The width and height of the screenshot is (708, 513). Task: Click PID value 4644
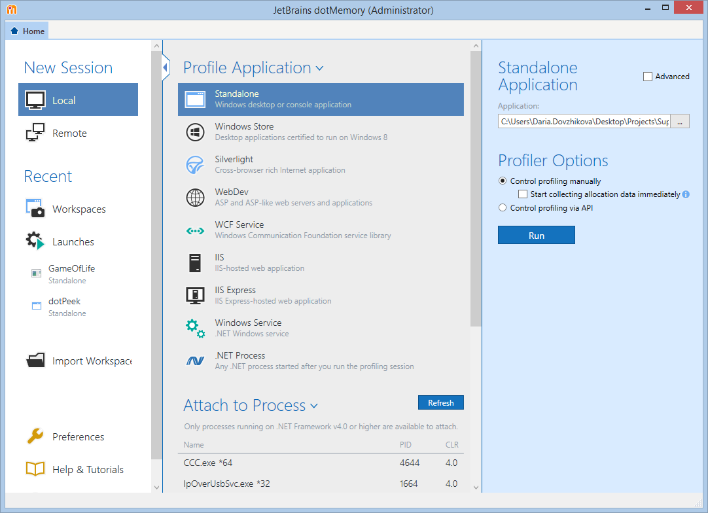(x=410, y=463)
